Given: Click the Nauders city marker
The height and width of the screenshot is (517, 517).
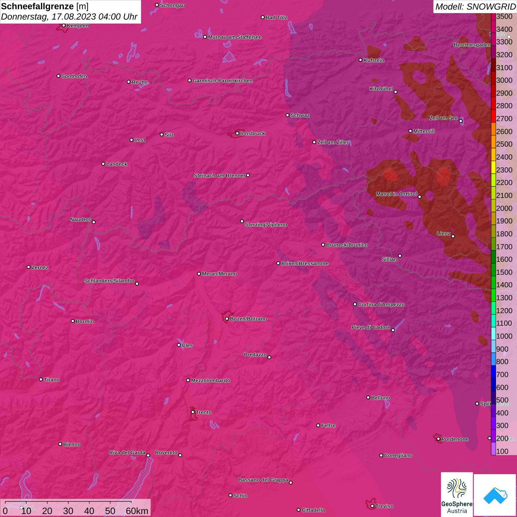Looking at the screenshot, I should 94,222.
